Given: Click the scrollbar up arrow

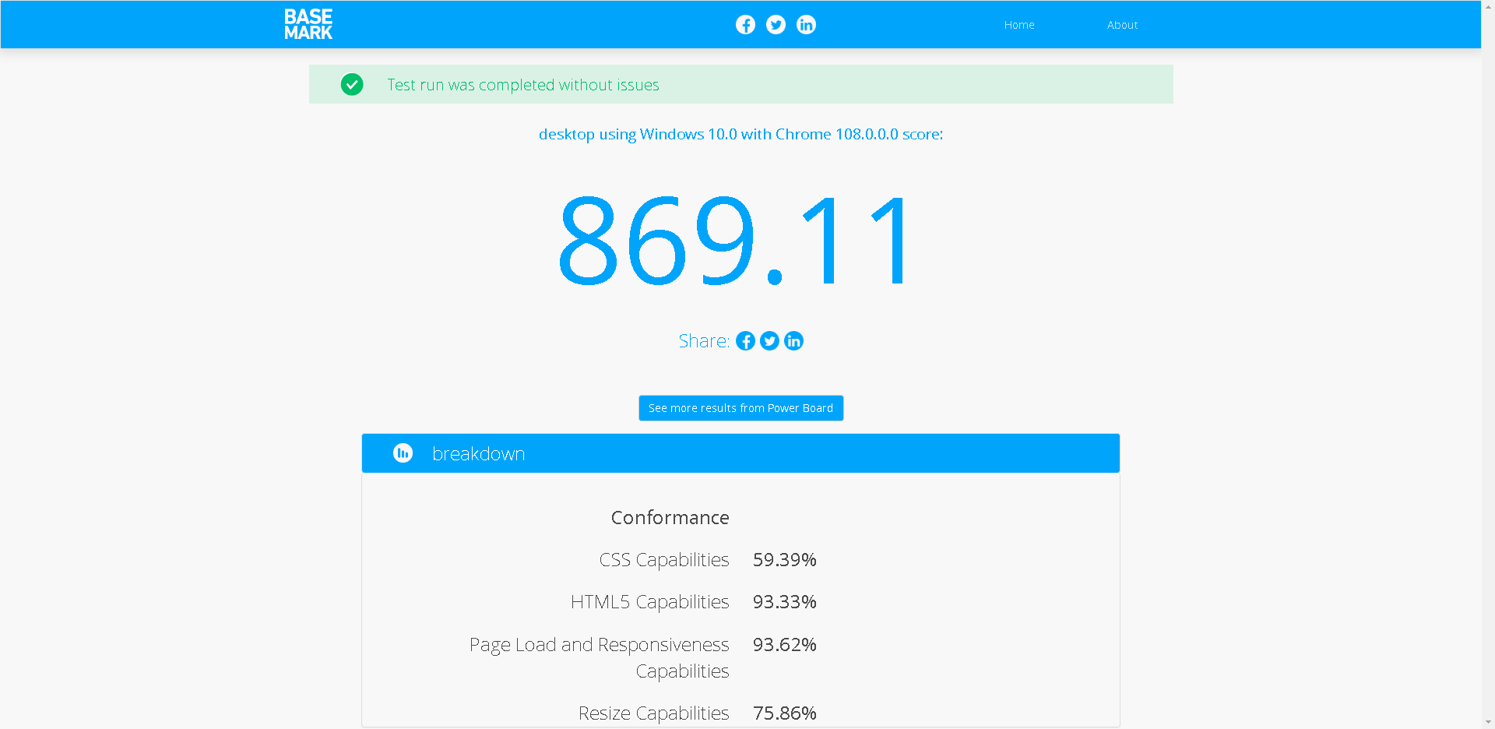Looking at the screenshot, I should coord(1488,7).
